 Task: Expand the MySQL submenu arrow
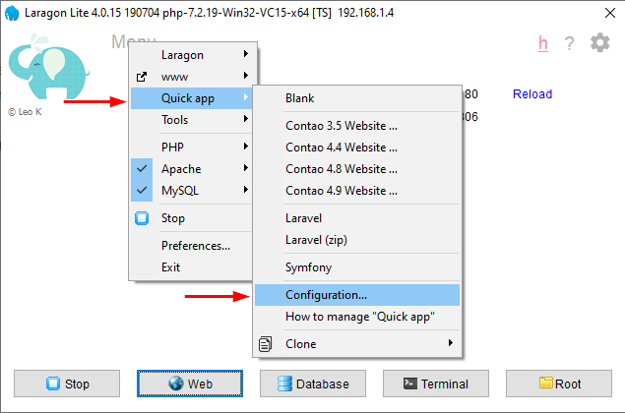point(246,189)
